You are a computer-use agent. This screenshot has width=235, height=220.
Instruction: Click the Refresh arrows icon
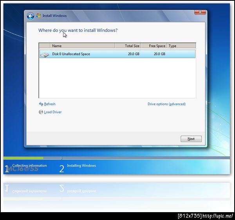point(41,104)
